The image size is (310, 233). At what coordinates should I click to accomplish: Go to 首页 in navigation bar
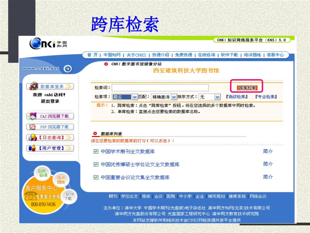(x=93, y=55)
